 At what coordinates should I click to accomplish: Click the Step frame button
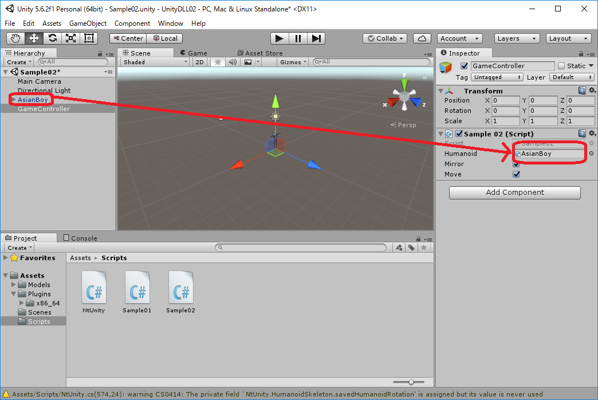coord(316,38)
